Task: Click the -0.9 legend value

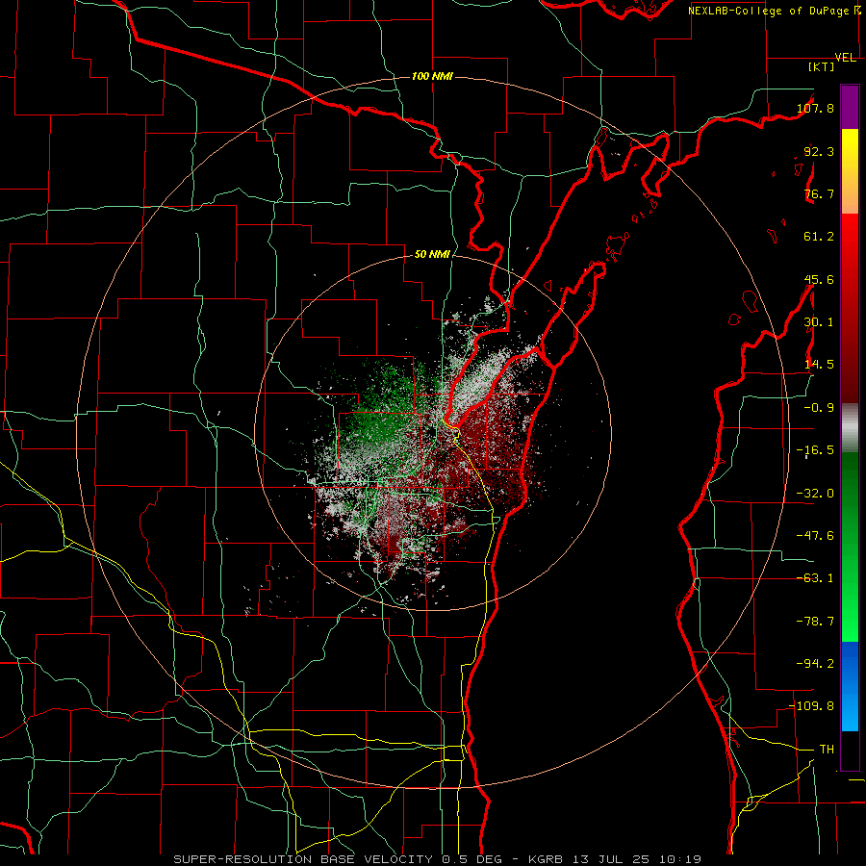Action: click(819, 408)
